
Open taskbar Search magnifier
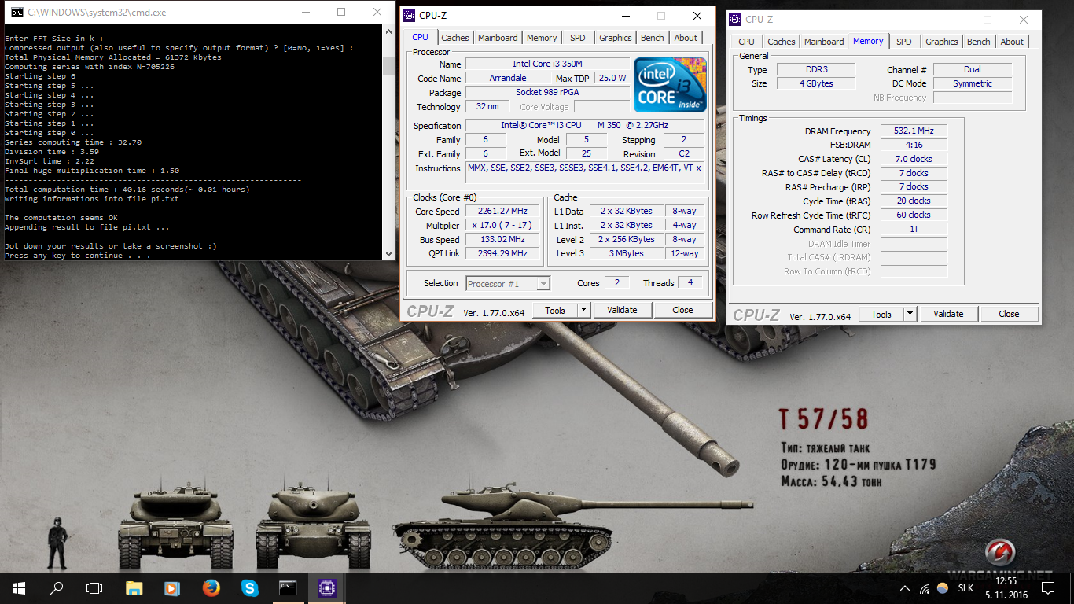pyautogui.click(x=57, y=588)
